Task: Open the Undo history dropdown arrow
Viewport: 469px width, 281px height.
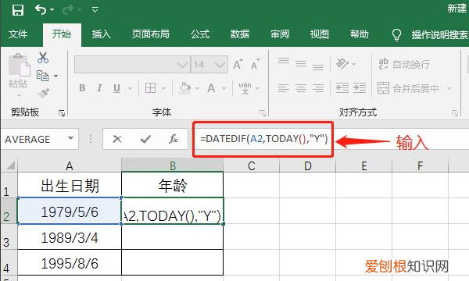Action: [x=52, y=10]
